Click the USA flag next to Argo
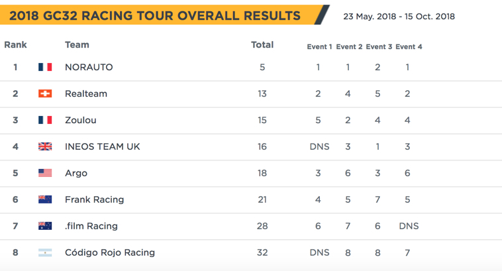The width and height of the screenshot is (502, 271). (x=45, y=173)
